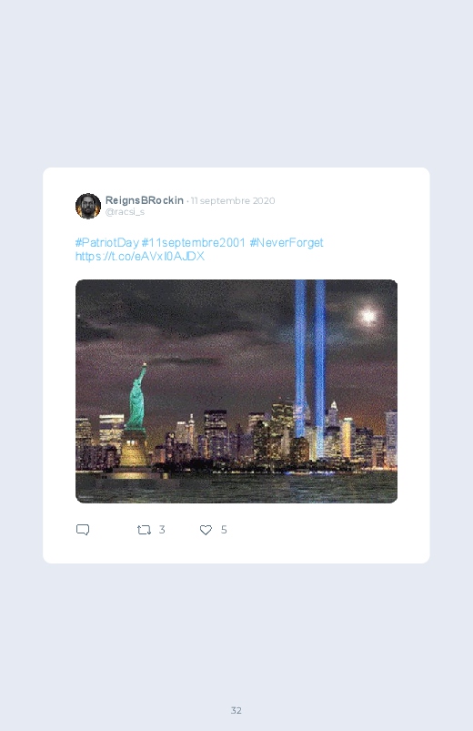Open the @racsi_s handle
The width and height of the screenshot is (473, 731).
click(125, 212)
